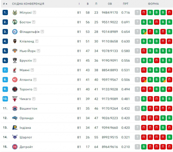173x152 pixels.
Task: Click the last form result badge for Шарлот
Action: [169, 137]
